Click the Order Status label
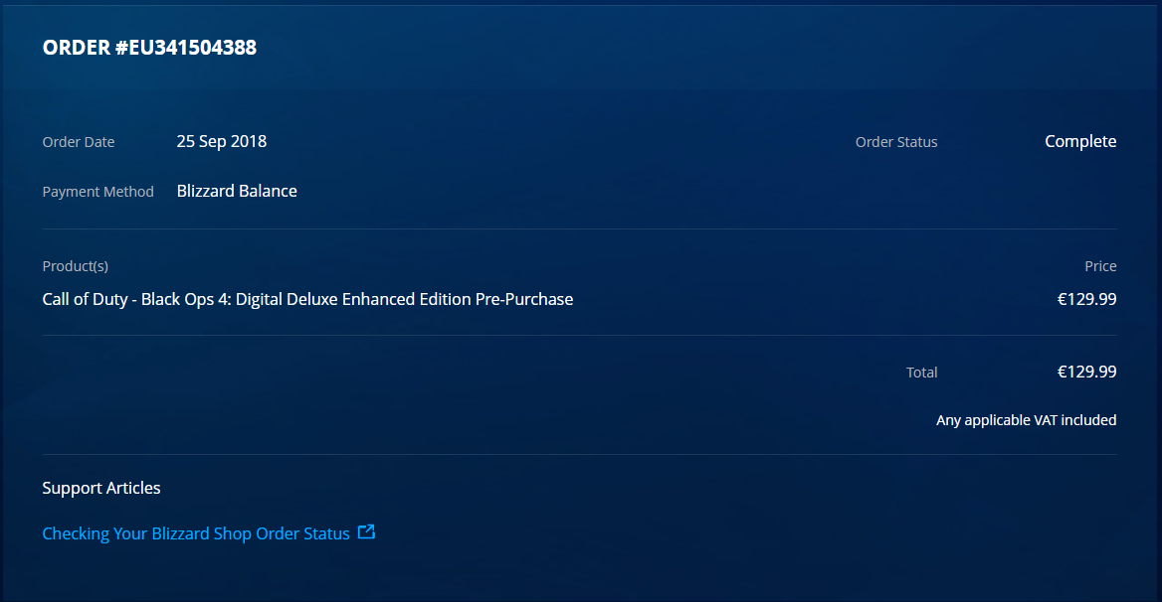The width and height of the screenshot is (1162, 602). pos(896,142)
